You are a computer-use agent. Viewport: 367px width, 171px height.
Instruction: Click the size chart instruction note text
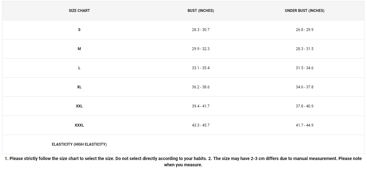[183, 162]
